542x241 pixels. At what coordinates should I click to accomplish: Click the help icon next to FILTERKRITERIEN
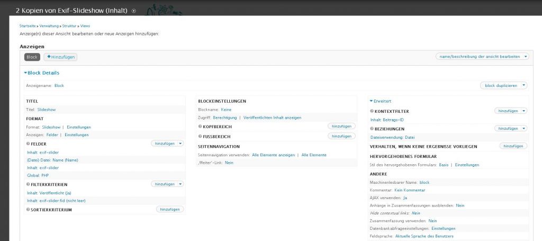point(28,184)
